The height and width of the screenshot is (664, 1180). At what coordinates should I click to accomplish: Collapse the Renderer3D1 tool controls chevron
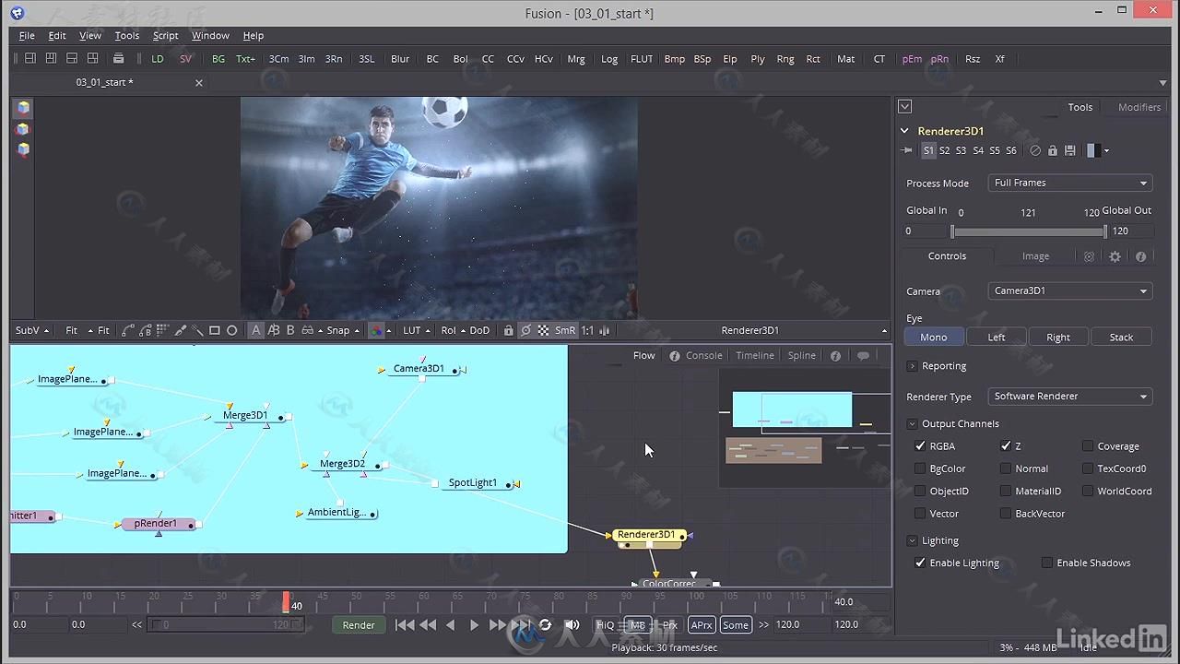[905, 131]
